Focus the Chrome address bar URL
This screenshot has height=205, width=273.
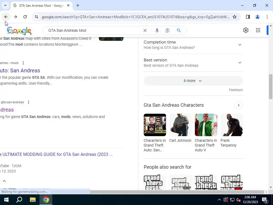coord(135,17)
